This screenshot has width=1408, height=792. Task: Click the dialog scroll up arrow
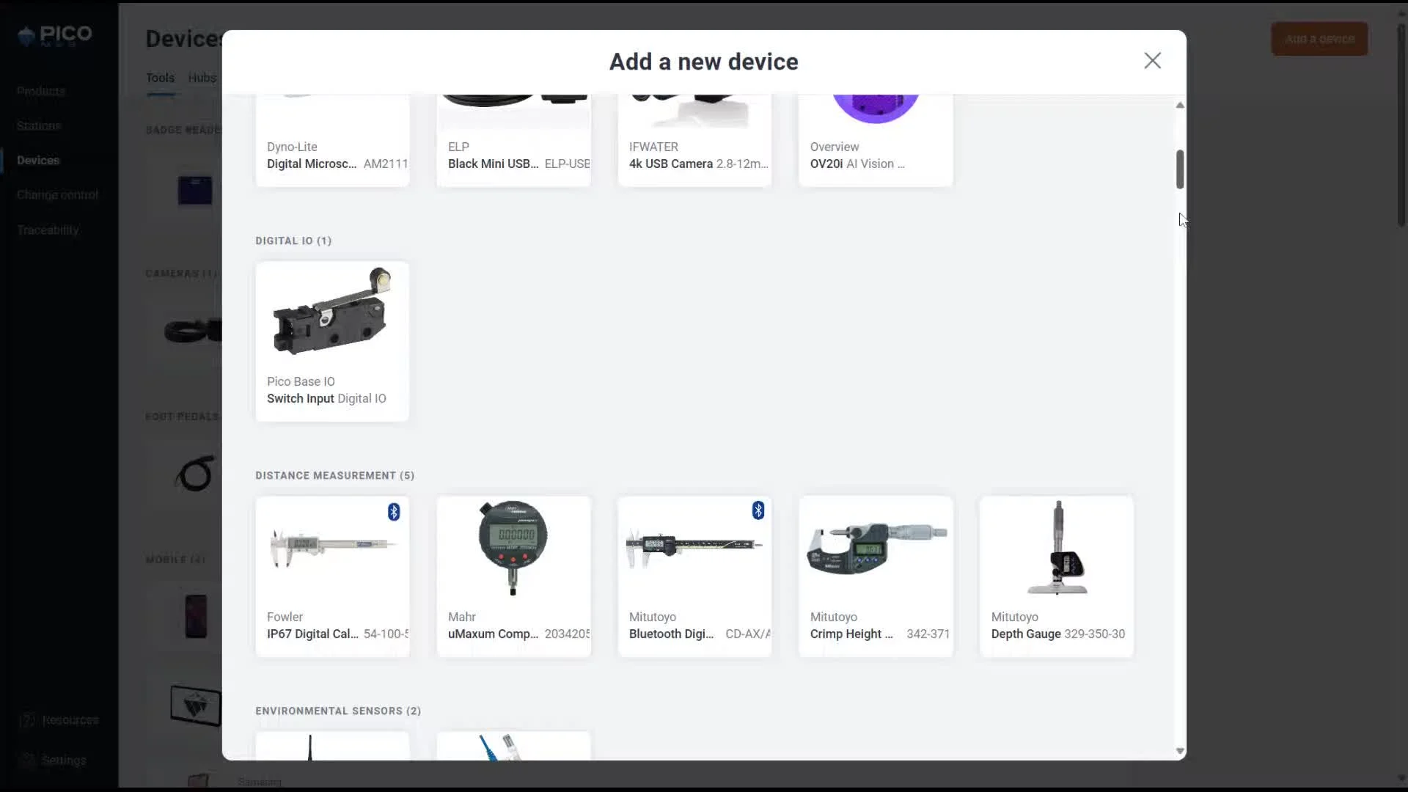click(x=1180, y=106)
